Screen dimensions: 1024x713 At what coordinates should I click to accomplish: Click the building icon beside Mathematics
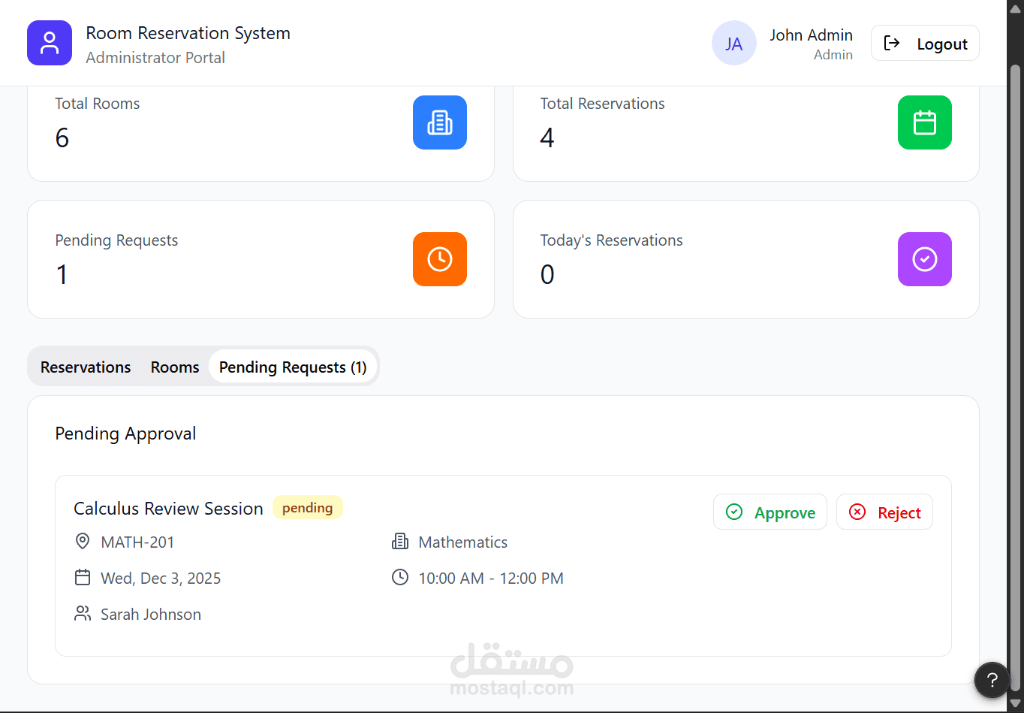pos(400,542)
